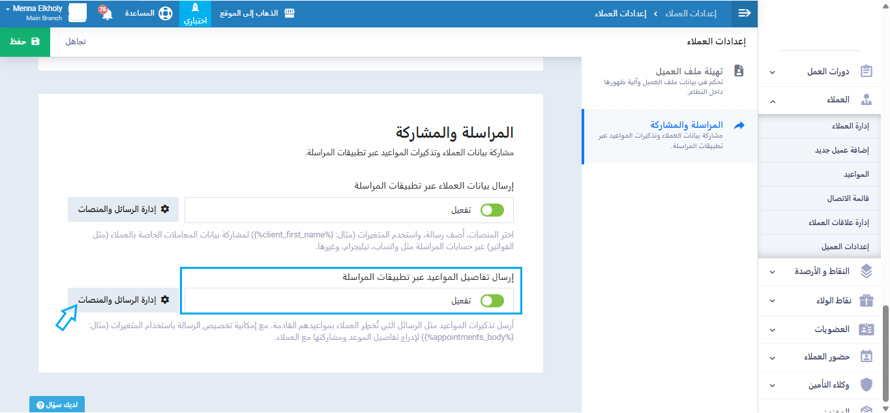The image size is (890, 413).
Task: Click the green حفظ save button
Action: click(25, 42)
